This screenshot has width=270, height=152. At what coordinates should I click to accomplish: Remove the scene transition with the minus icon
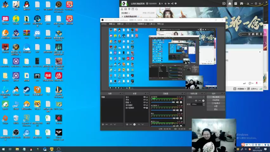199,100
